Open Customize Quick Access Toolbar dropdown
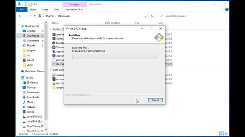 click(34, 4)
